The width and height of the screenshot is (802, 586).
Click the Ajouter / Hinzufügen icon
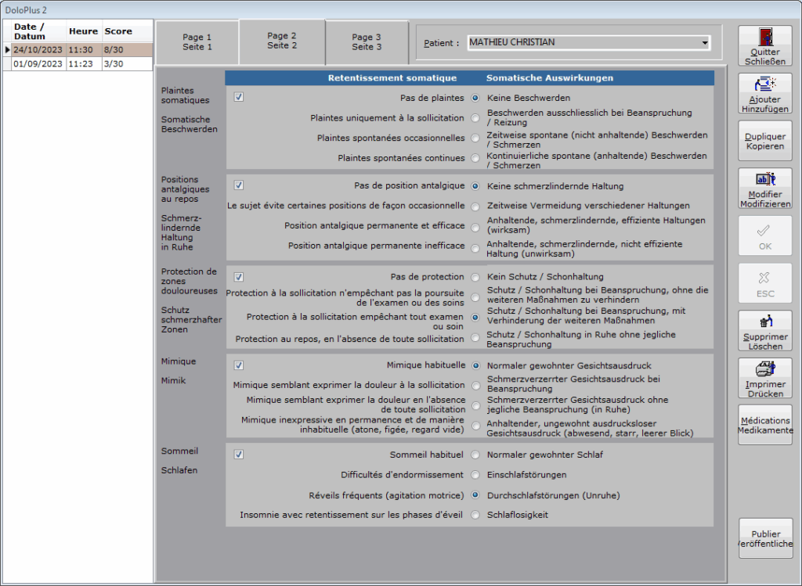click(x=765, y=85)
